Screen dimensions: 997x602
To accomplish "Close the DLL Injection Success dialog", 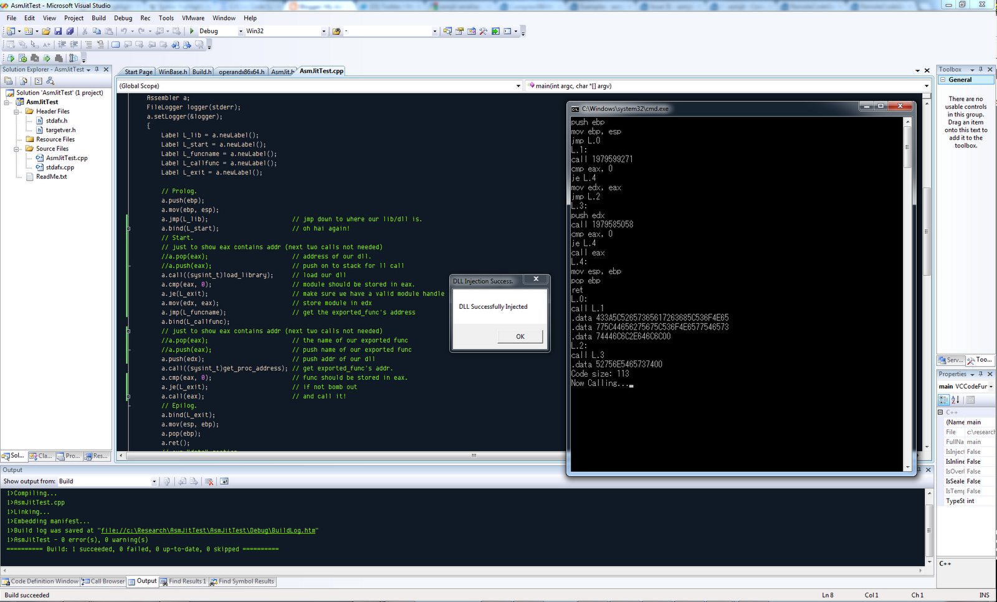I will click(536, 280).
